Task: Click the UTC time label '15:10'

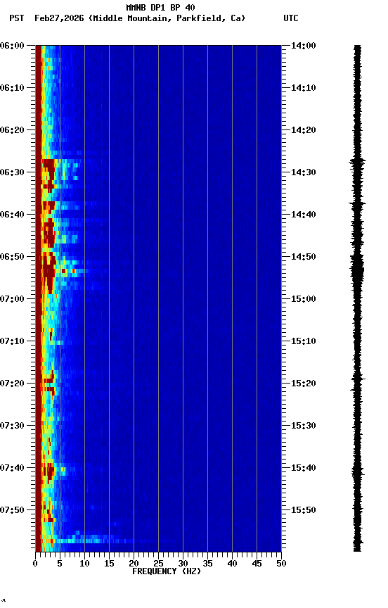Action: 303,341
